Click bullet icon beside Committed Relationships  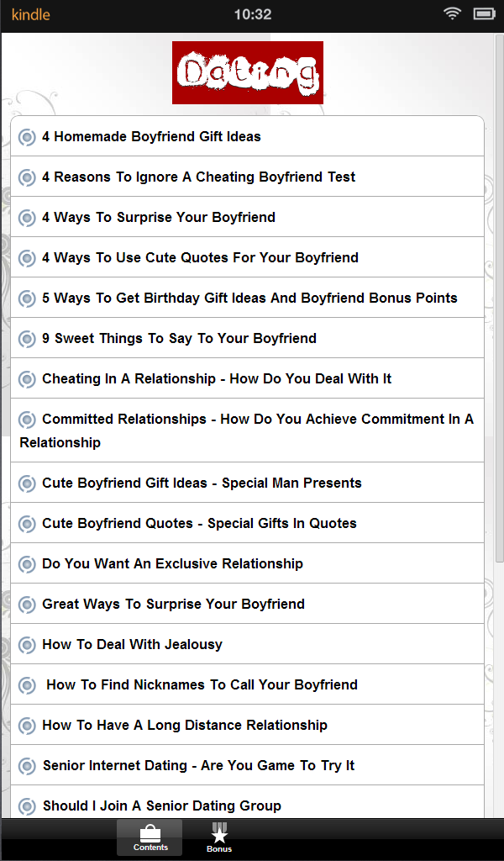pyautogui.click(x=27, y=420)
